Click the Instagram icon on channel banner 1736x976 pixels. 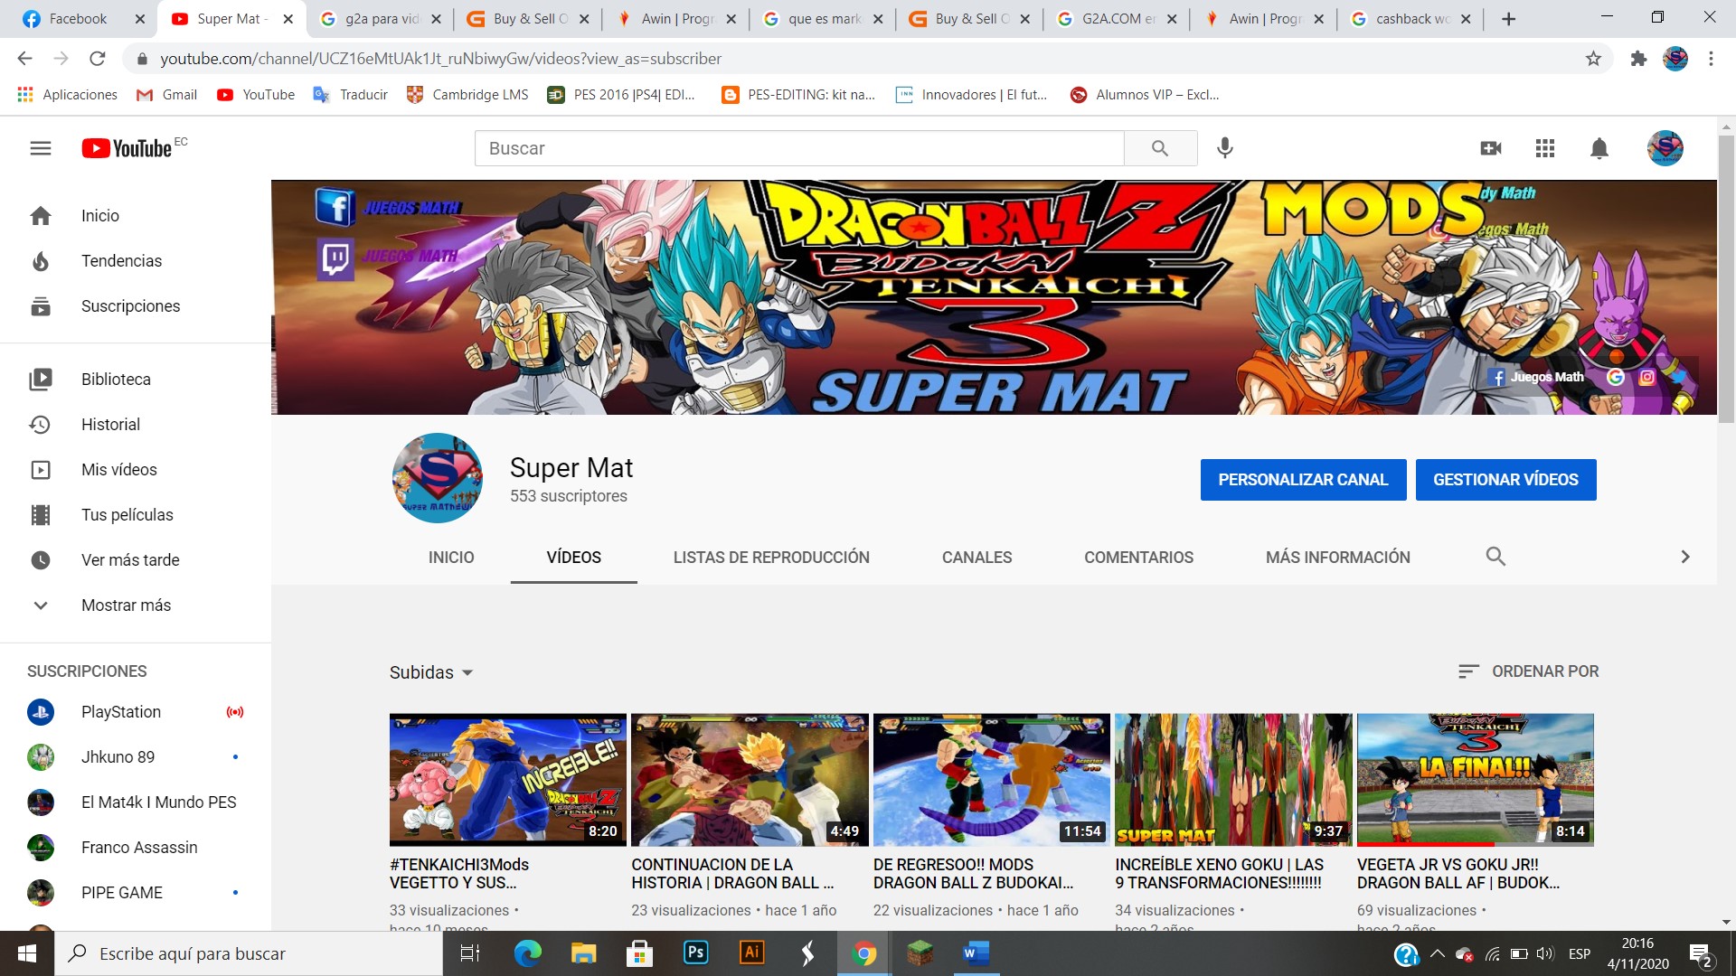[1646, 377]
